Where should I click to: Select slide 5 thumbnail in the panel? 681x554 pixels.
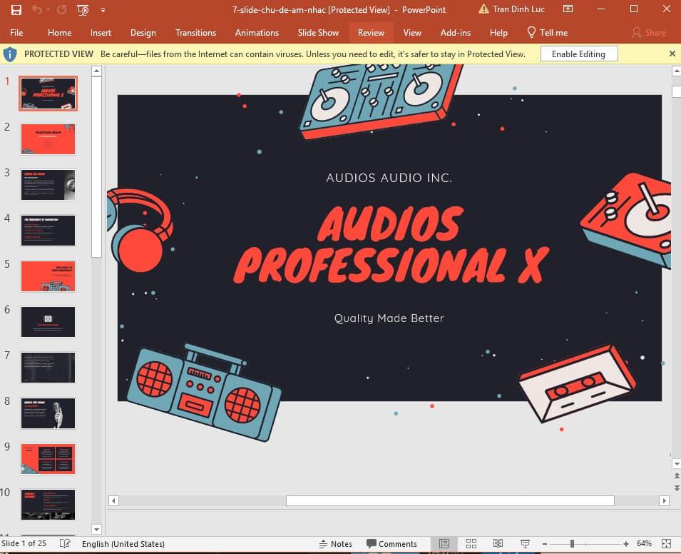(48, 276)
